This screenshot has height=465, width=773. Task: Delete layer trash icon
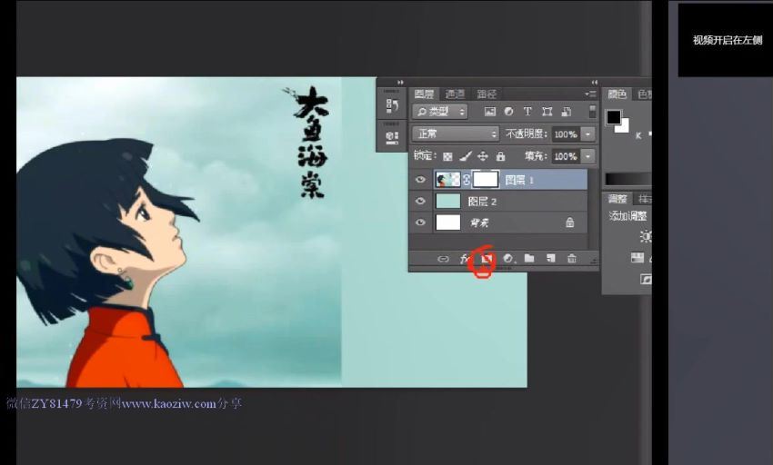click(x=571, y=258)
